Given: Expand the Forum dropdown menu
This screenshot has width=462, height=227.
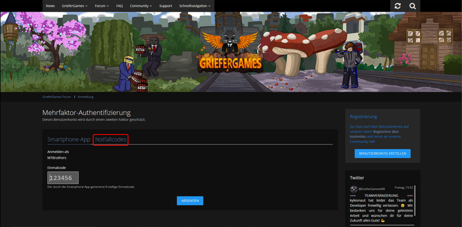Looking at the screenshot, I should [x=102, y=6].
